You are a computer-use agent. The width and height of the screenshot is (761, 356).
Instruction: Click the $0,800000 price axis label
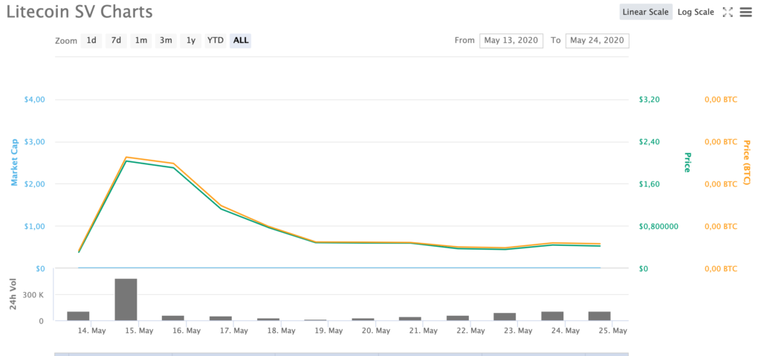click(x=658, y=227)
